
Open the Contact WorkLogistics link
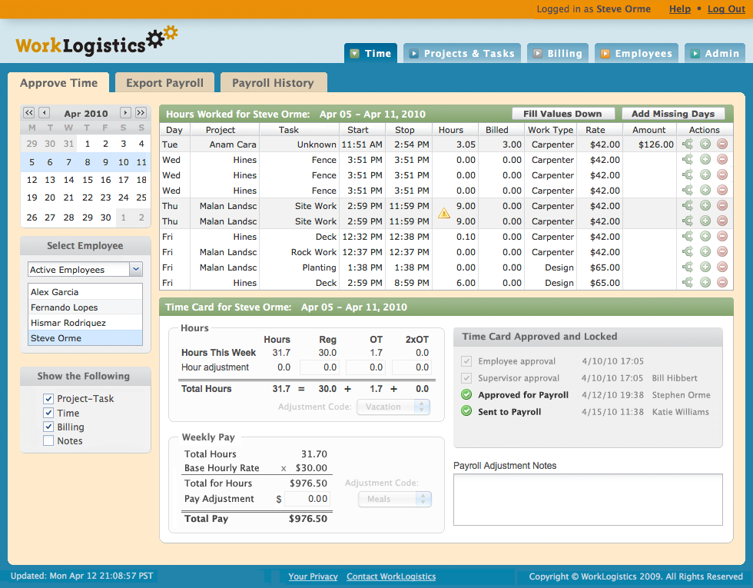click(391, 576)
